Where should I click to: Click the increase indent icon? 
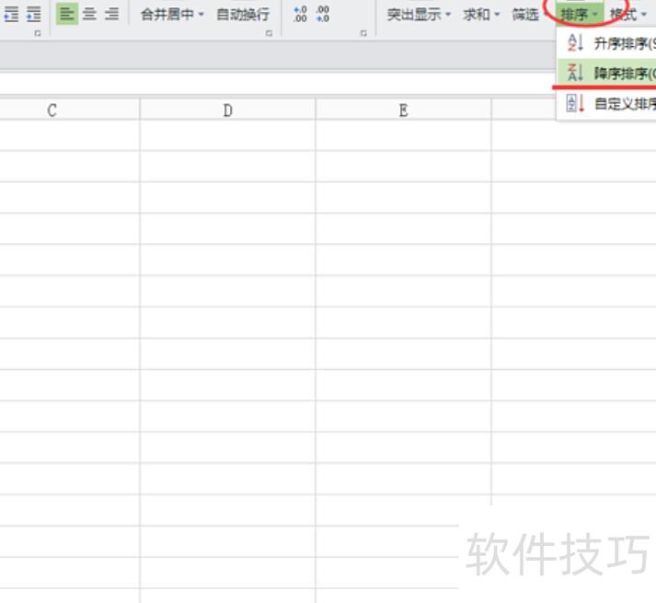(33, 14)
